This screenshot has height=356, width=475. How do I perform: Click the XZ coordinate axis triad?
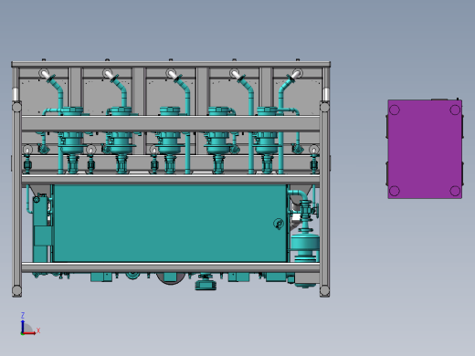click(30, 324)
